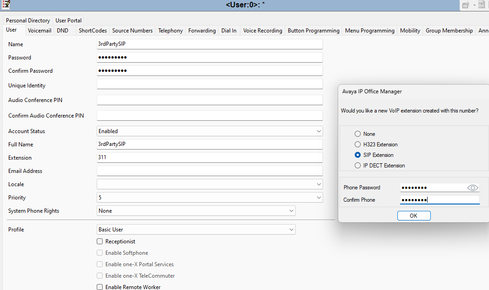The width and height of the screenshot is (489, 290).
Task: Click the Email Address field
Action: pyautogui.click(x=209, y=171)
